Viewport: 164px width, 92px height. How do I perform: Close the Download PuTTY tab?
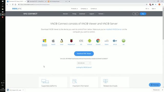point(46,2)
